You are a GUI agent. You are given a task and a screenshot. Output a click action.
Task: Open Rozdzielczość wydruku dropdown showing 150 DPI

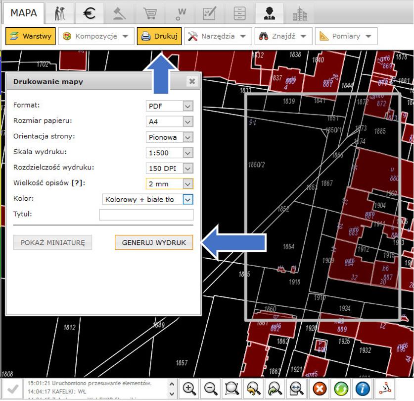170,168
